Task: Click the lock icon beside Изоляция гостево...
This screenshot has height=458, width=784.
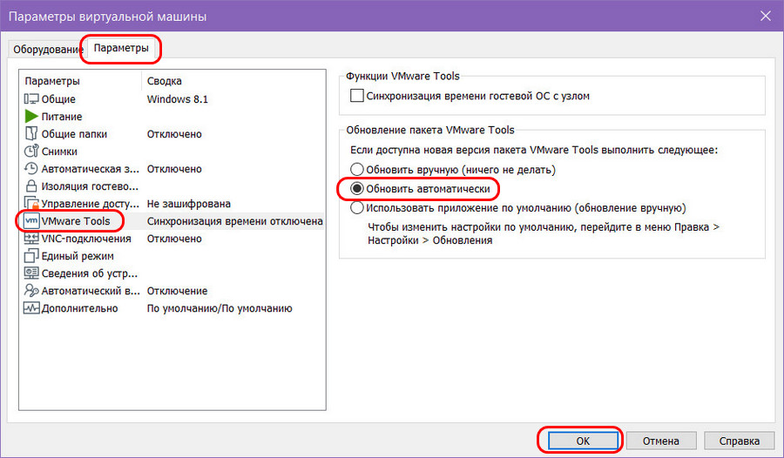Action: [31, 186]
